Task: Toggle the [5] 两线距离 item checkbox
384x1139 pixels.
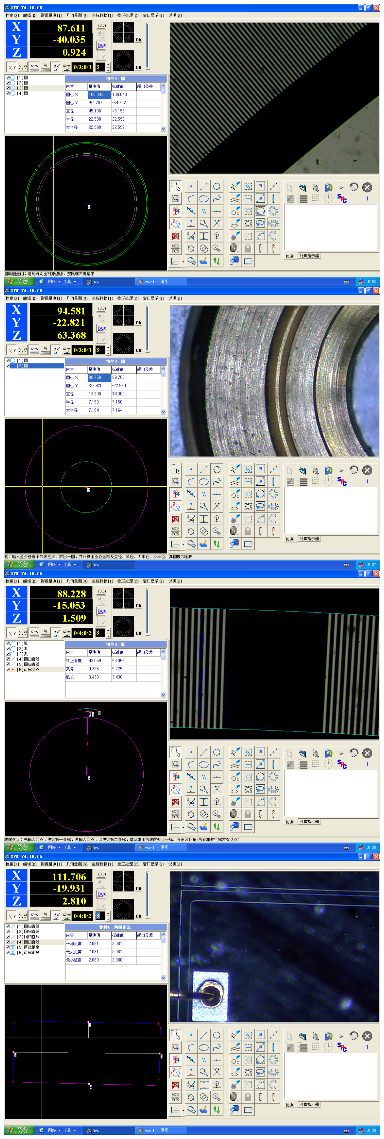Action: (x=8, y=947)
